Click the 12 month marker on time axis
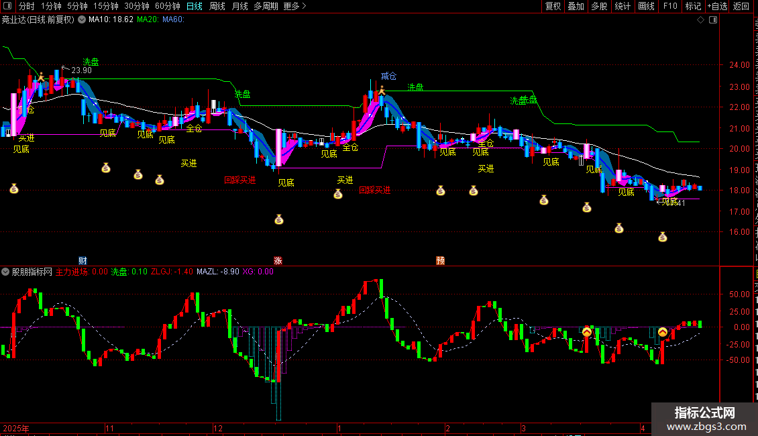This screenshot has width=758, height=436. tap(218, 428)
